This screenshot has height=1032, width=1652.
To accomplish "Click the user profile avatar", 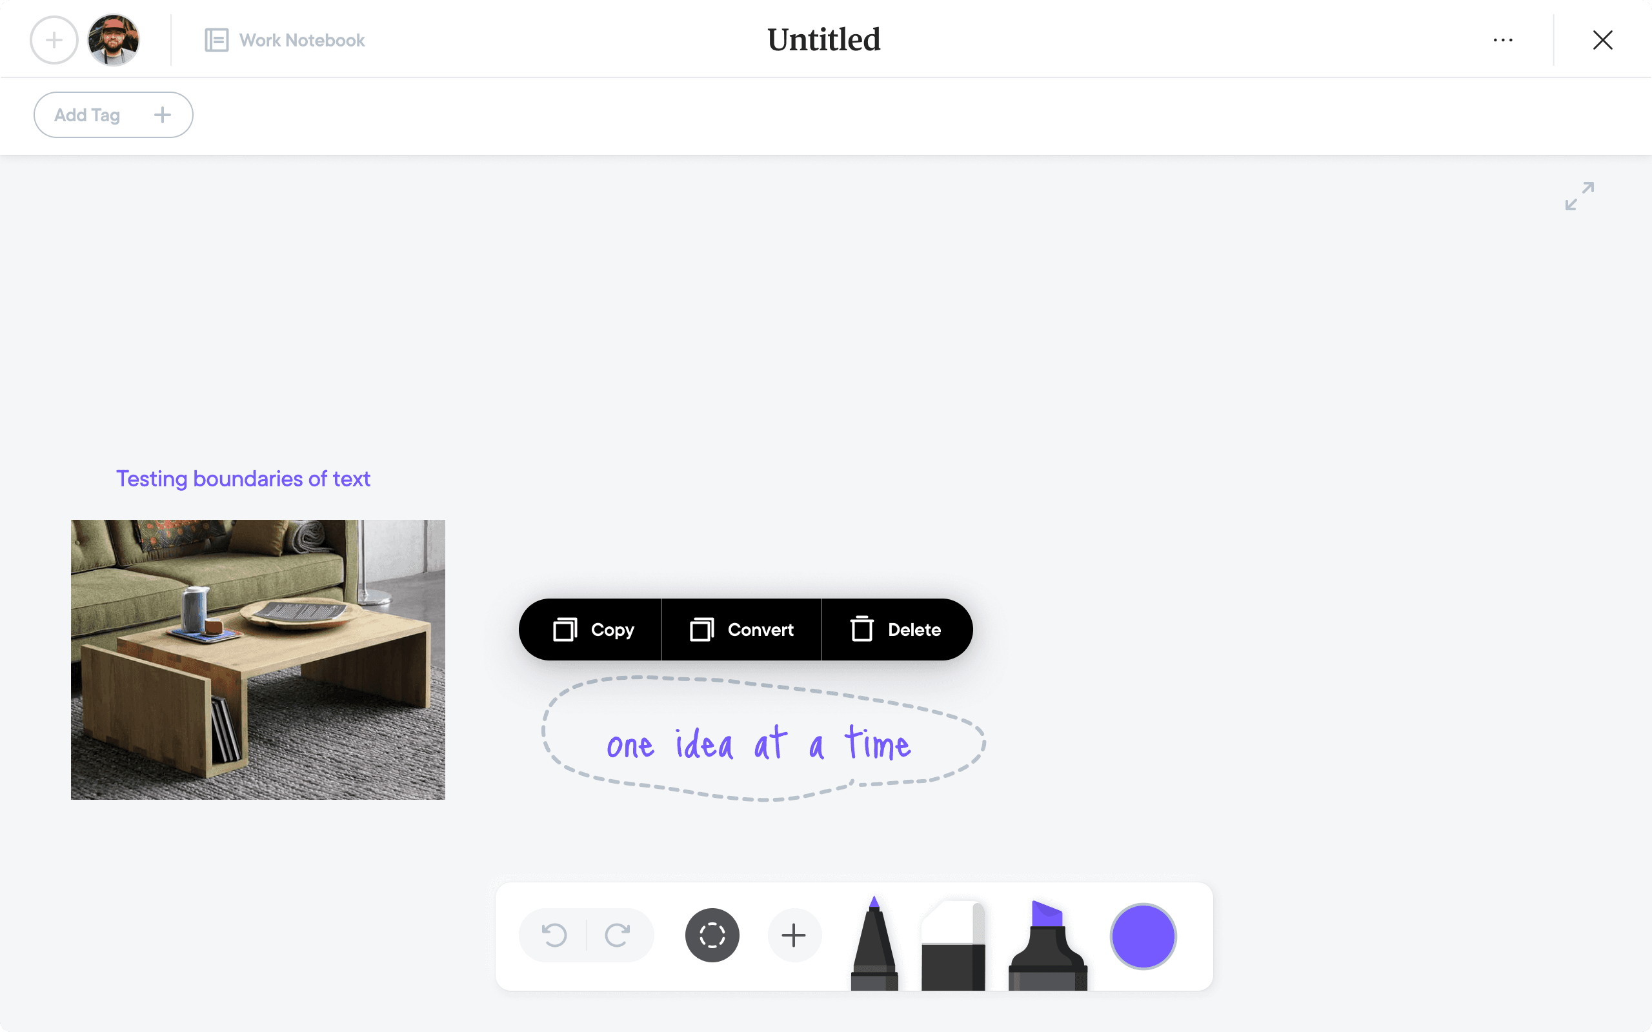I will [x=114, y=40].
